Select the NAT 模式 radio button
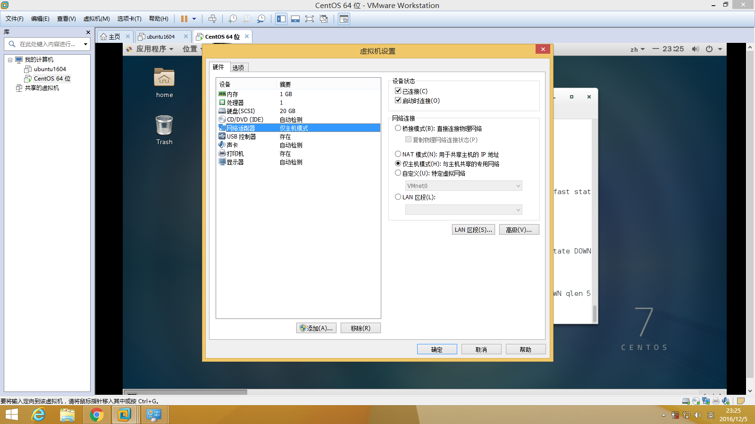 (398, 154)
